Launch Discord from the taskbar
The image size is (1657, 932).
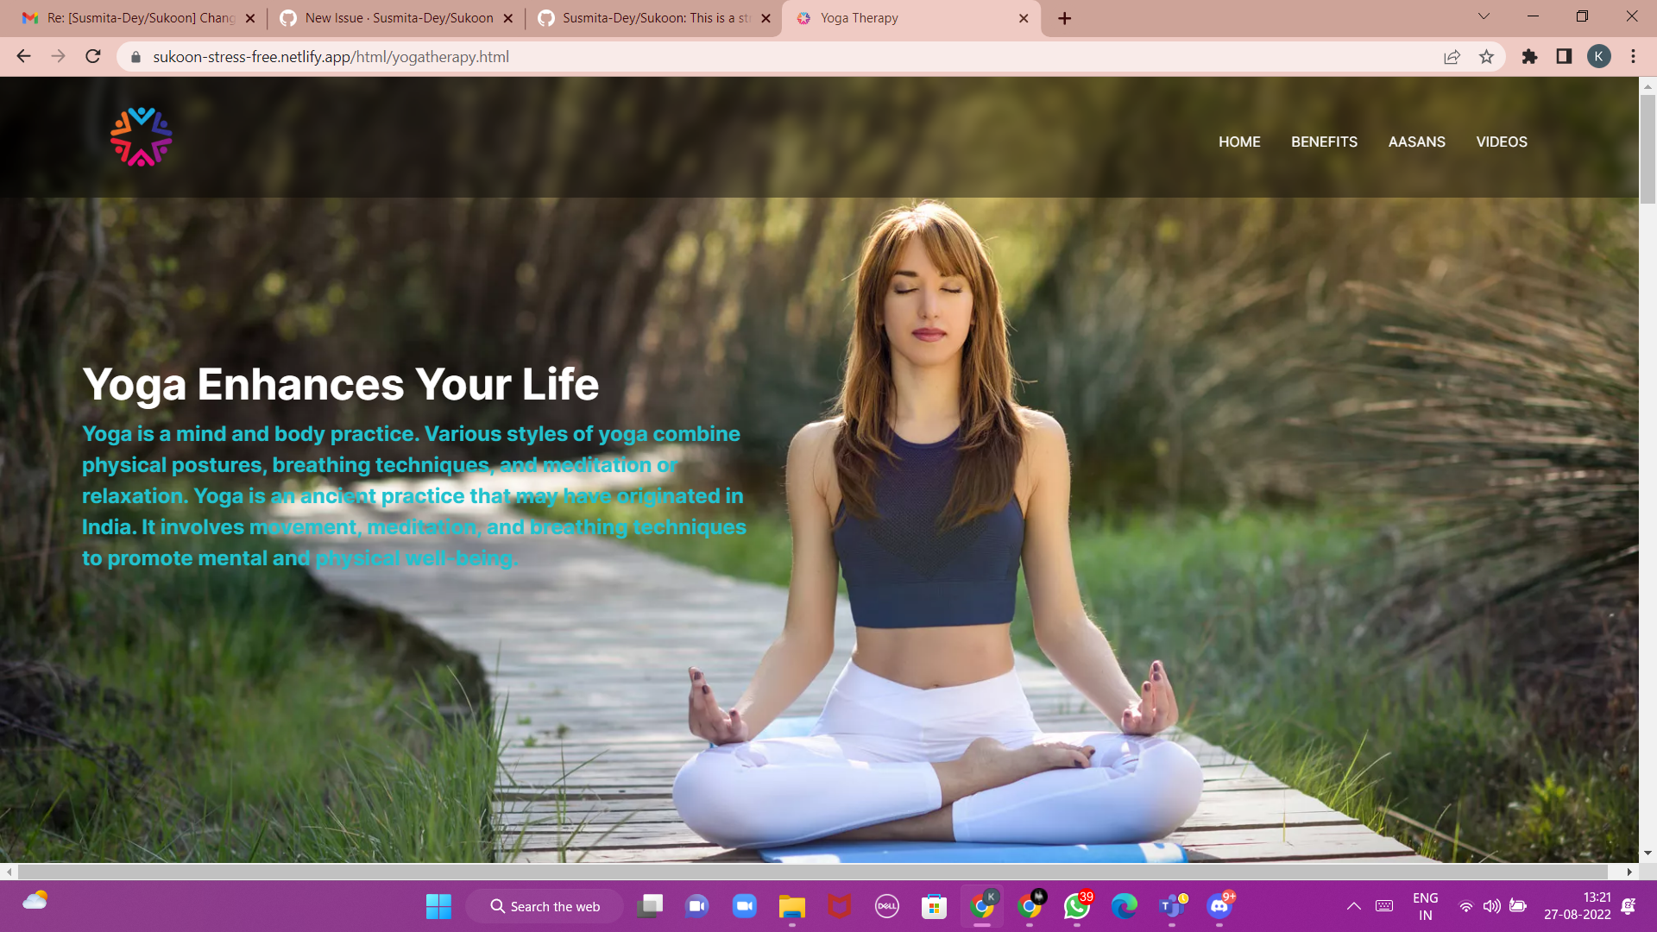click(x=1219, y=906)
